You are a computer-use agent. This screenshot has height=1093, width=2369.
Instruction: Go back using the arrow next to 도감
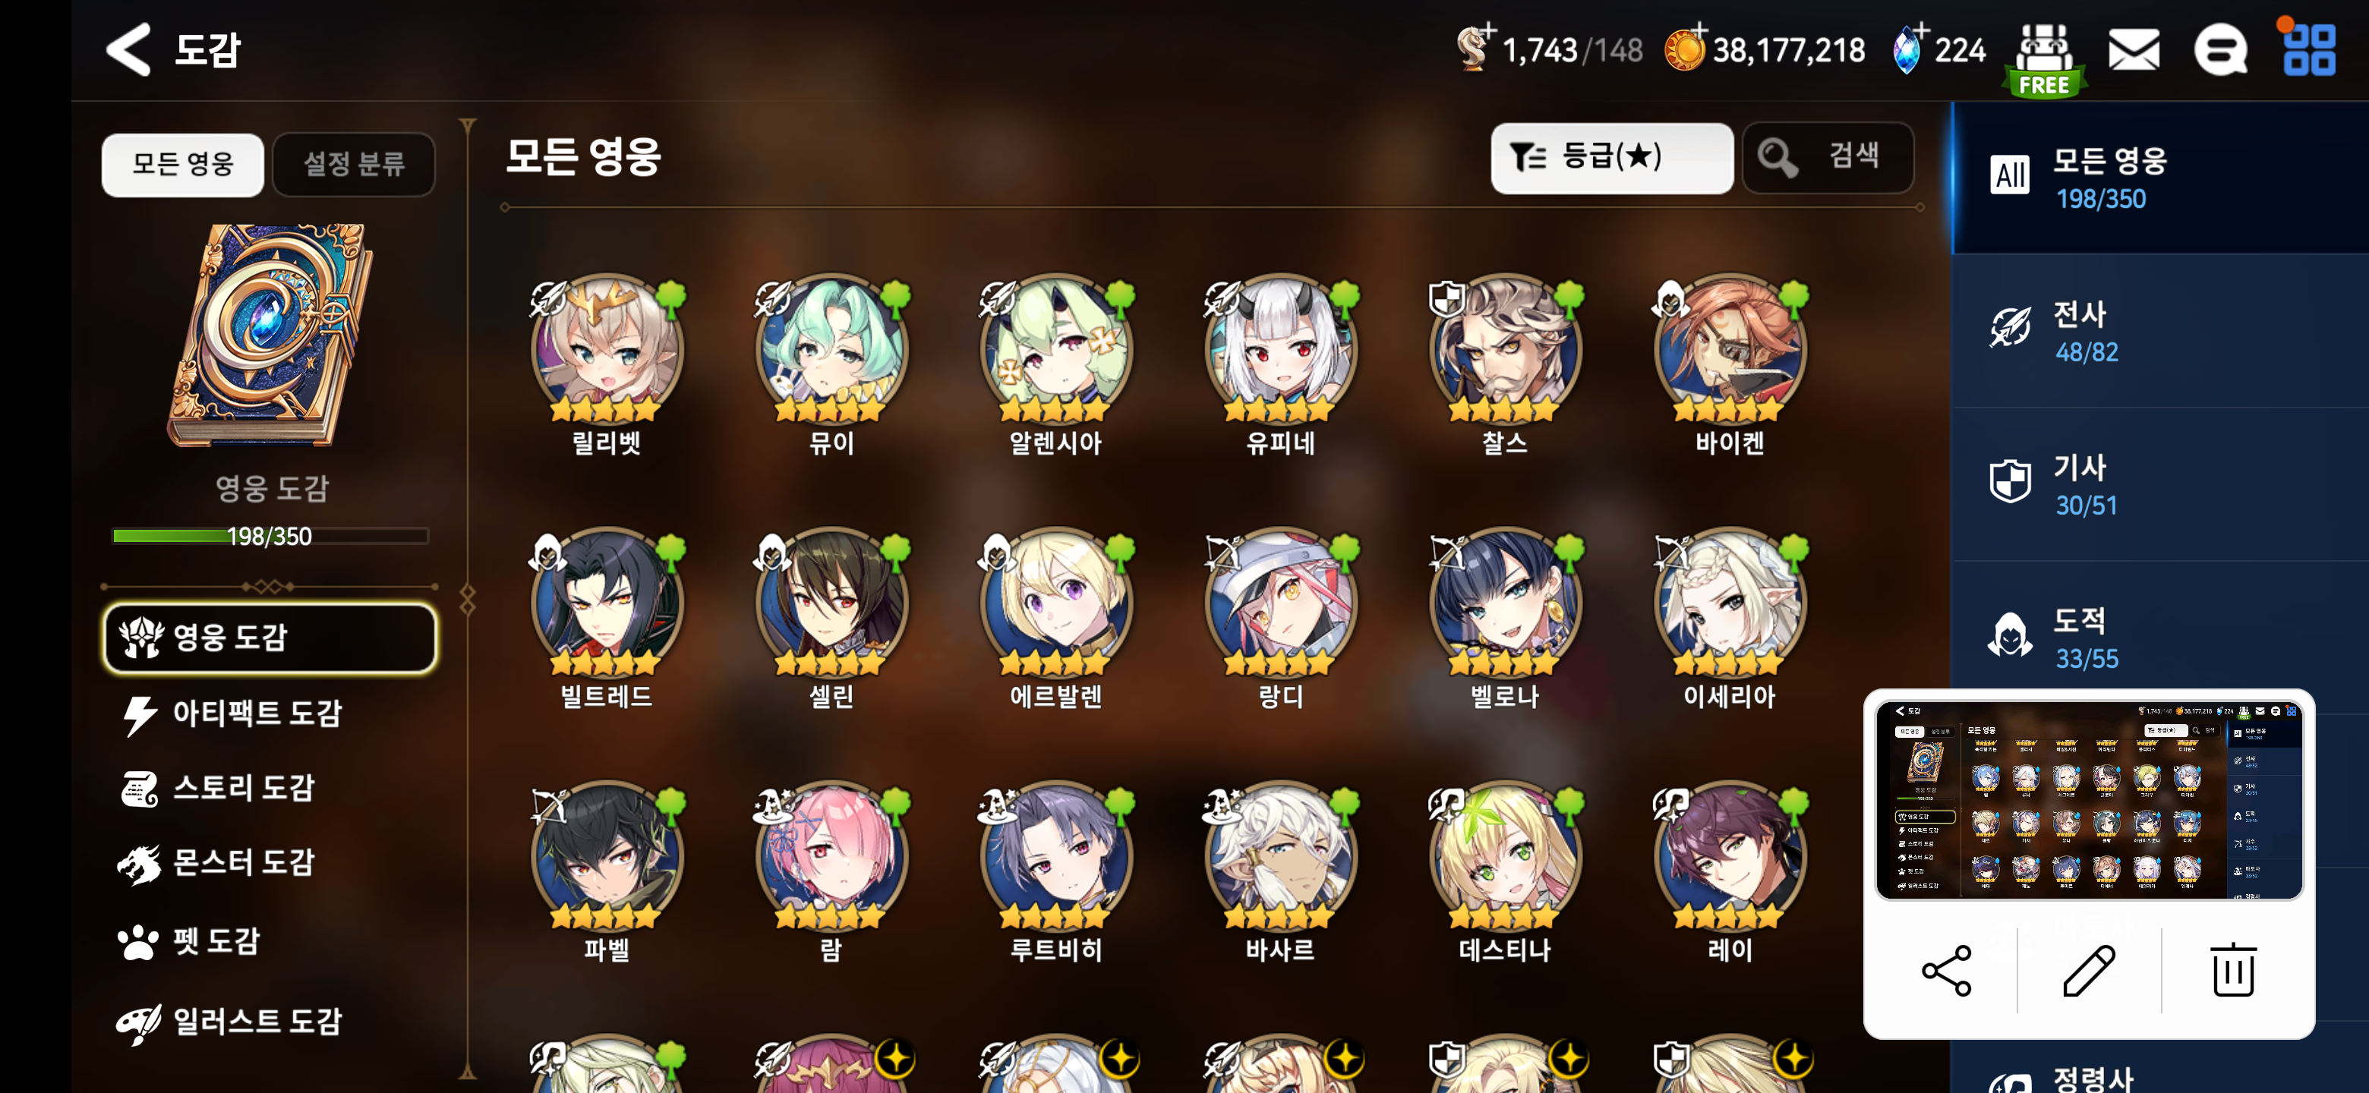(x=129, y=49)
